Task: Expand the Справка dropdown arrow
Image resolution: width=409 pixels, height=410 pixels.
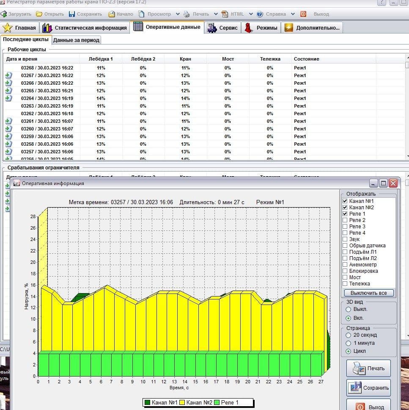Action: pos(293,14)
